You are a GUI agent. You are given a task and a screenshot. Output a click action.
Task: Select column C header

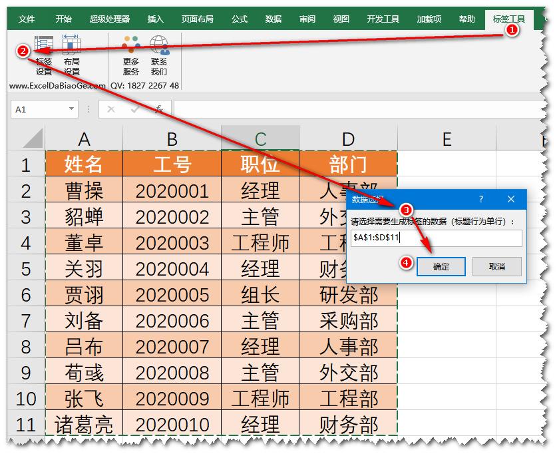click(x=260, y=138)
